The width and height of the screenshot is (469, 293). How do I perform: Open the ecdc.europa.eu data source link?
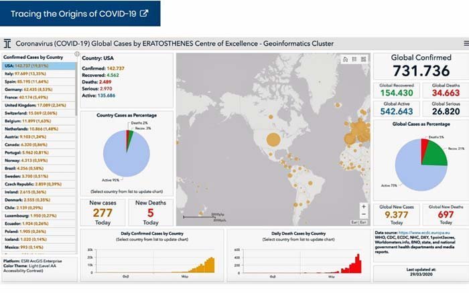(424, 233)
